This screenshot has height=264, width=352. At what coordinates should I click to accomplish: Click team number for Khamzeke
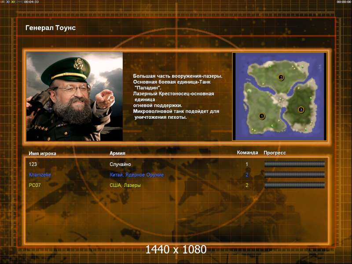[247, 175]
